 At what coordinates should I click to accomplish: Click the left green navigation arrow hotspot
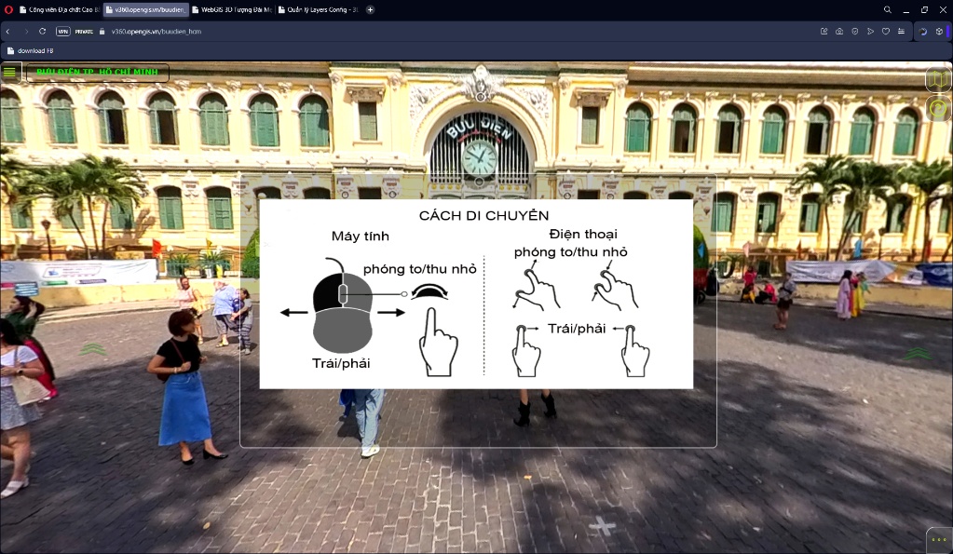(x=92, y=348)
